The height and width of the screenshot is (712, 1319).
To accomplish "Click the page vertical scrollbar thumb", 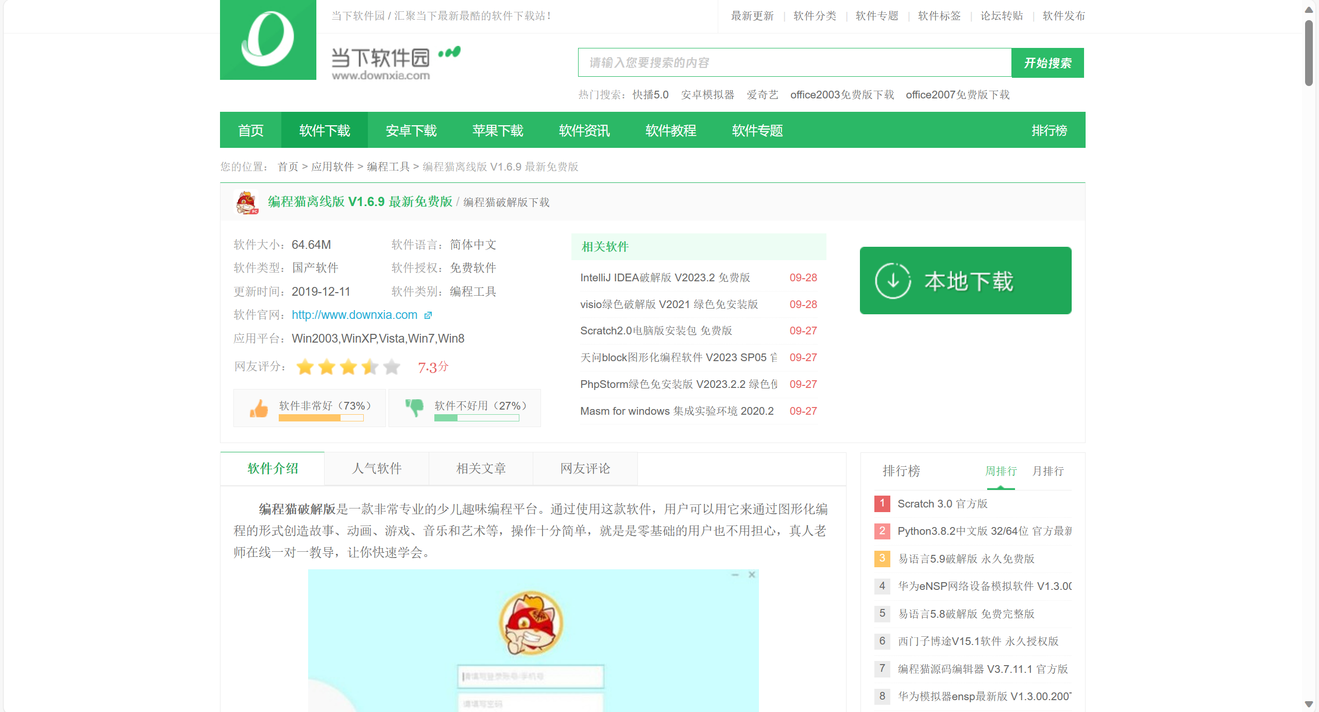I will [x=1309, y=53].
